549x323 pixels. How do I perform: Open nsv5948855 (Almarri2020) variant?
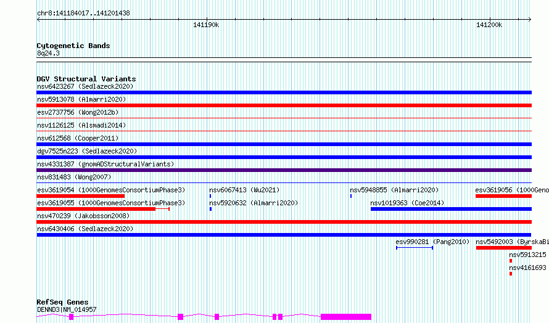(394, 190)
